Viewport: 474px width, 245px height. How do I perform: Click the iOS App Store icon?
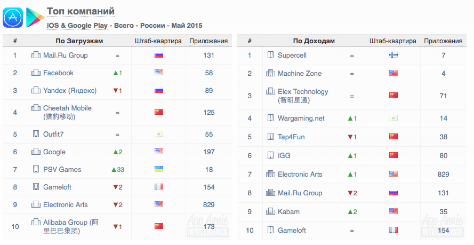click(13, 17)
